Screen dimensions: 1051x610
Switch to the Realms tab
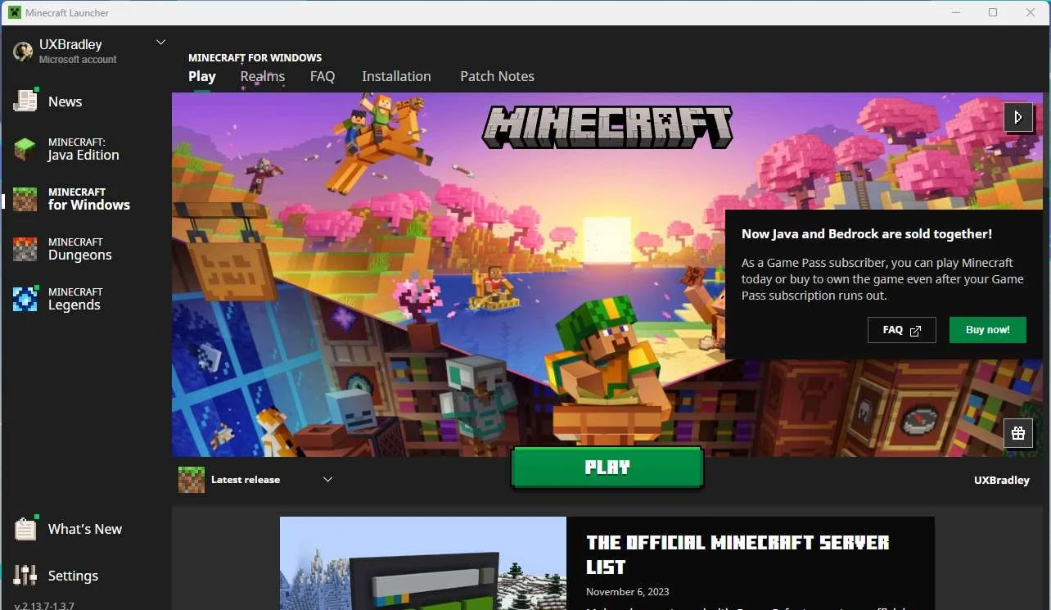tap(263, 76)
